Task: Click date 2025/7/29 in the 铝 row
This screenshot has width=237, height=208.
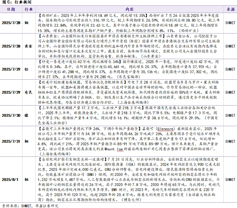Action: pos(11,69)
